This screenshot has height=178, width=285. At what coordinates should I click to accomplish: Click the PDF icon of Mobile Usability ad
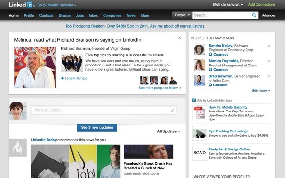(199, 112)
